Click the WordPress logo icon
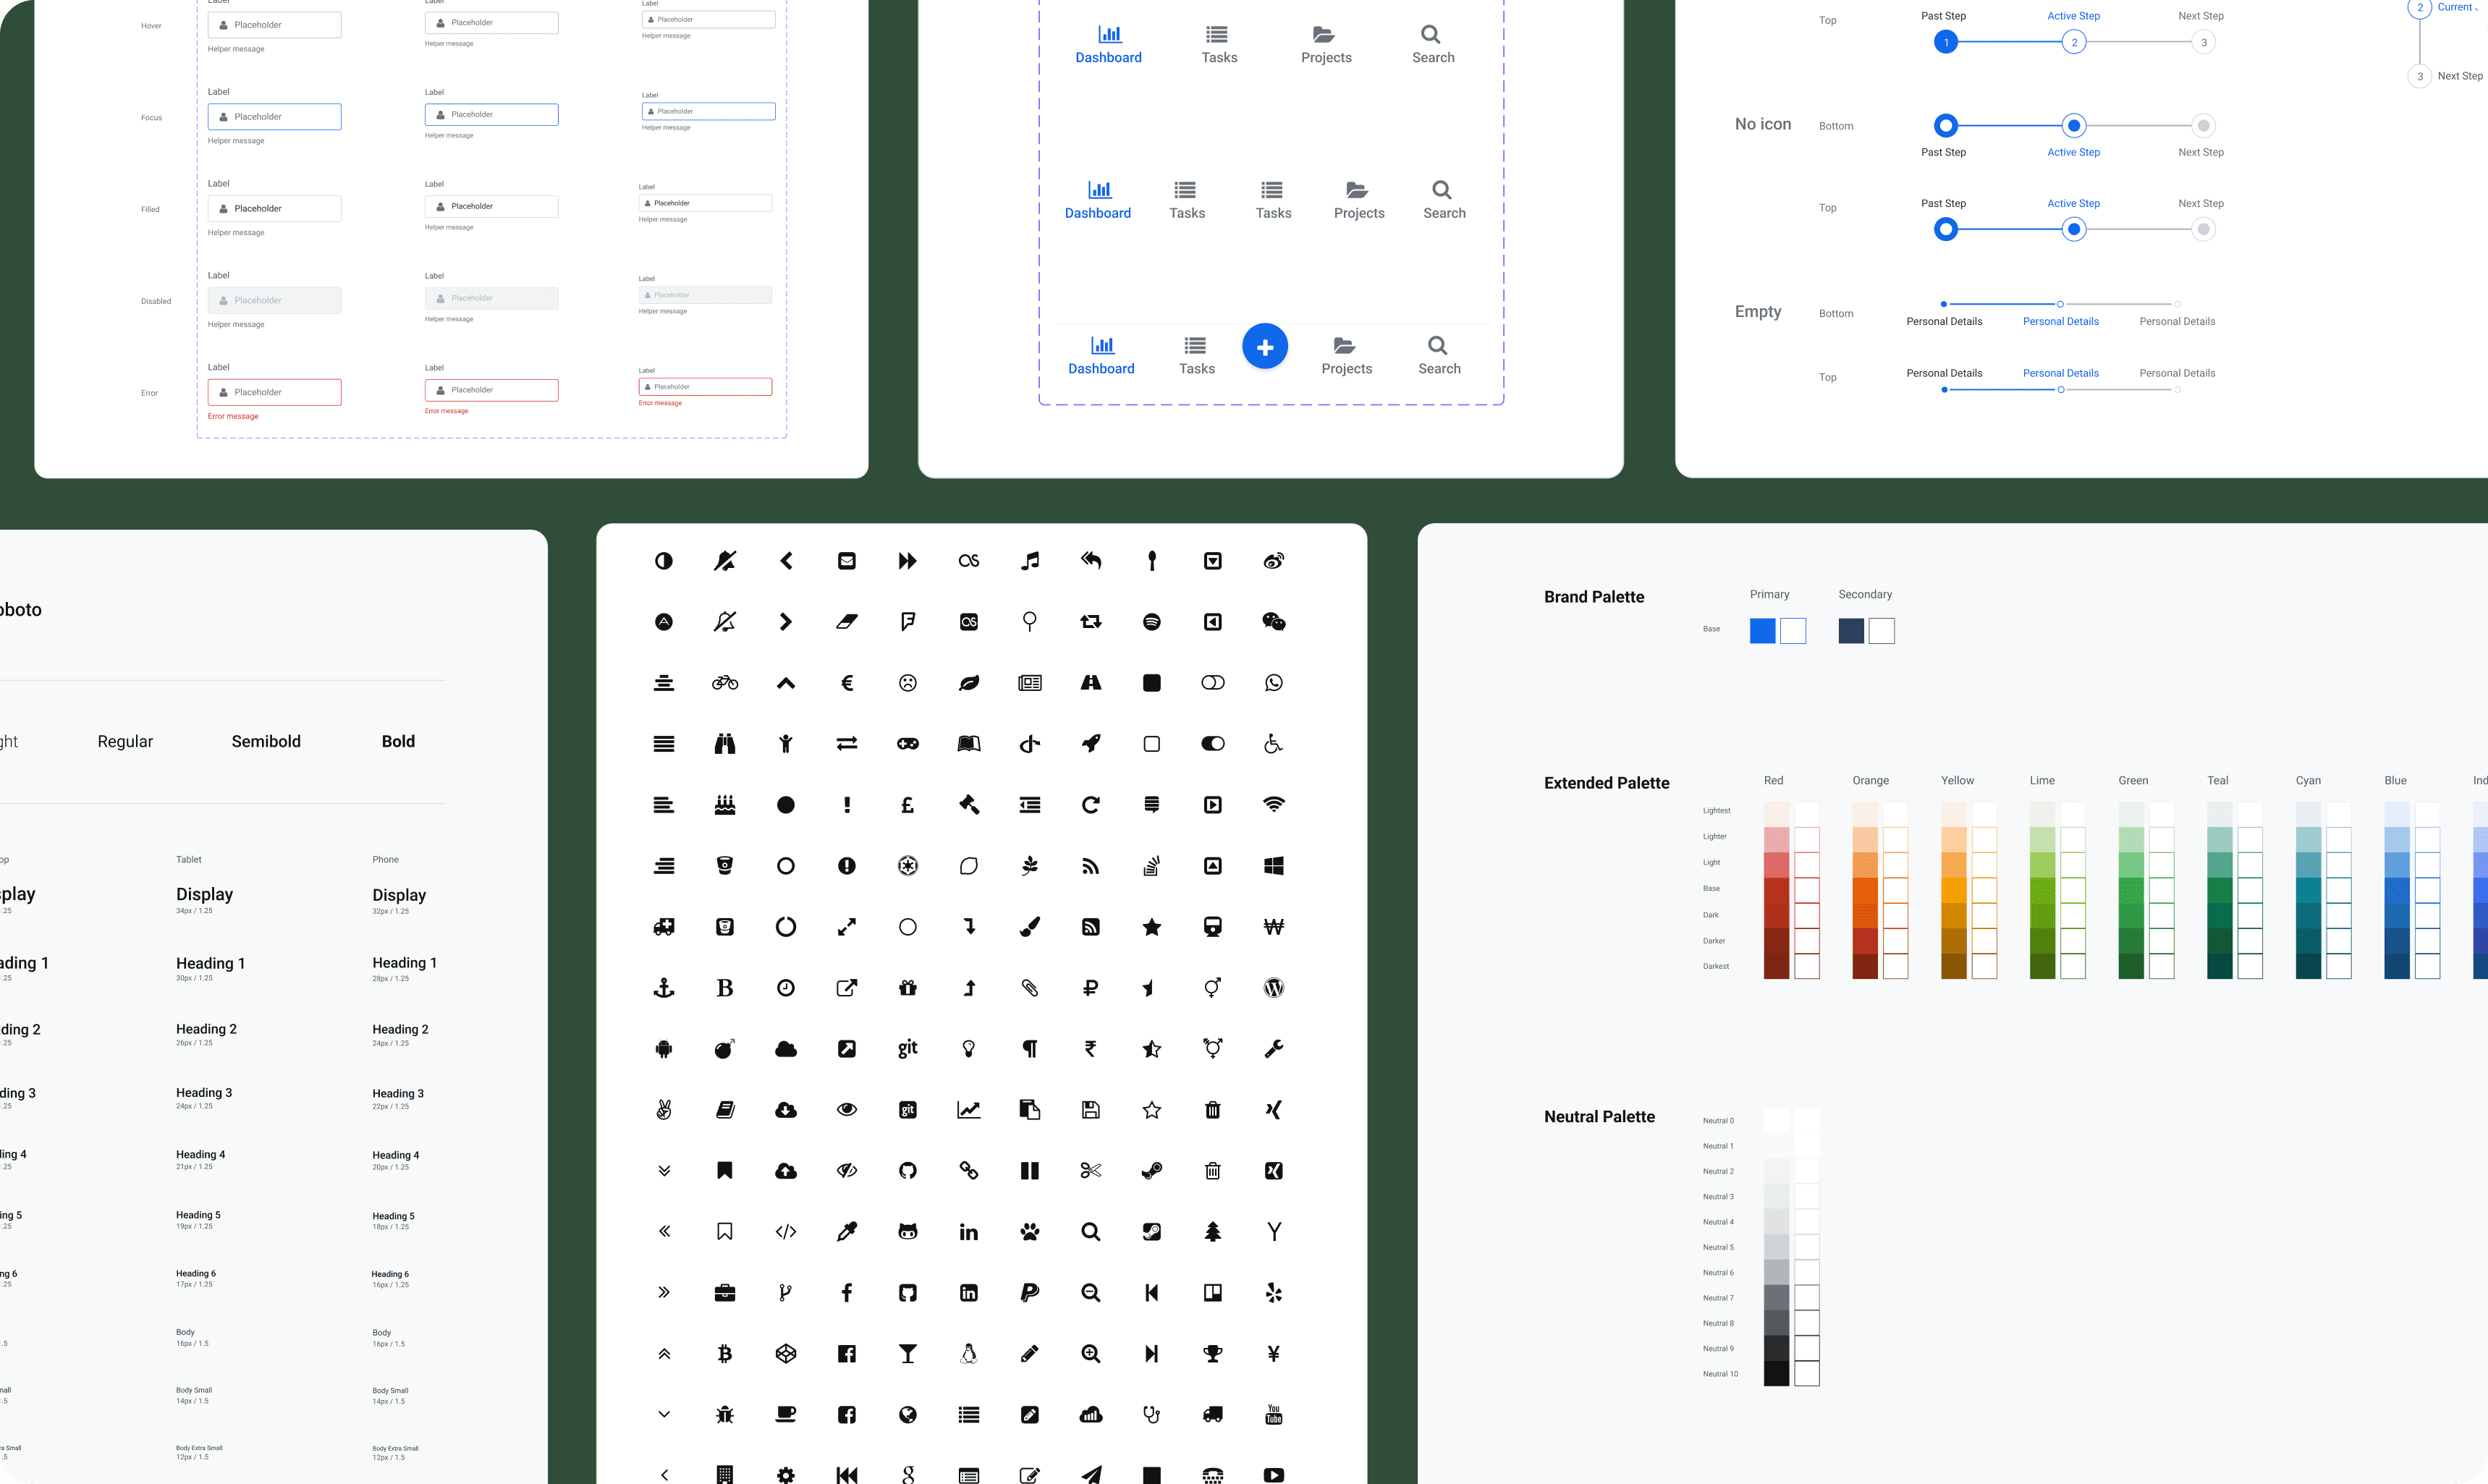 1273,988
